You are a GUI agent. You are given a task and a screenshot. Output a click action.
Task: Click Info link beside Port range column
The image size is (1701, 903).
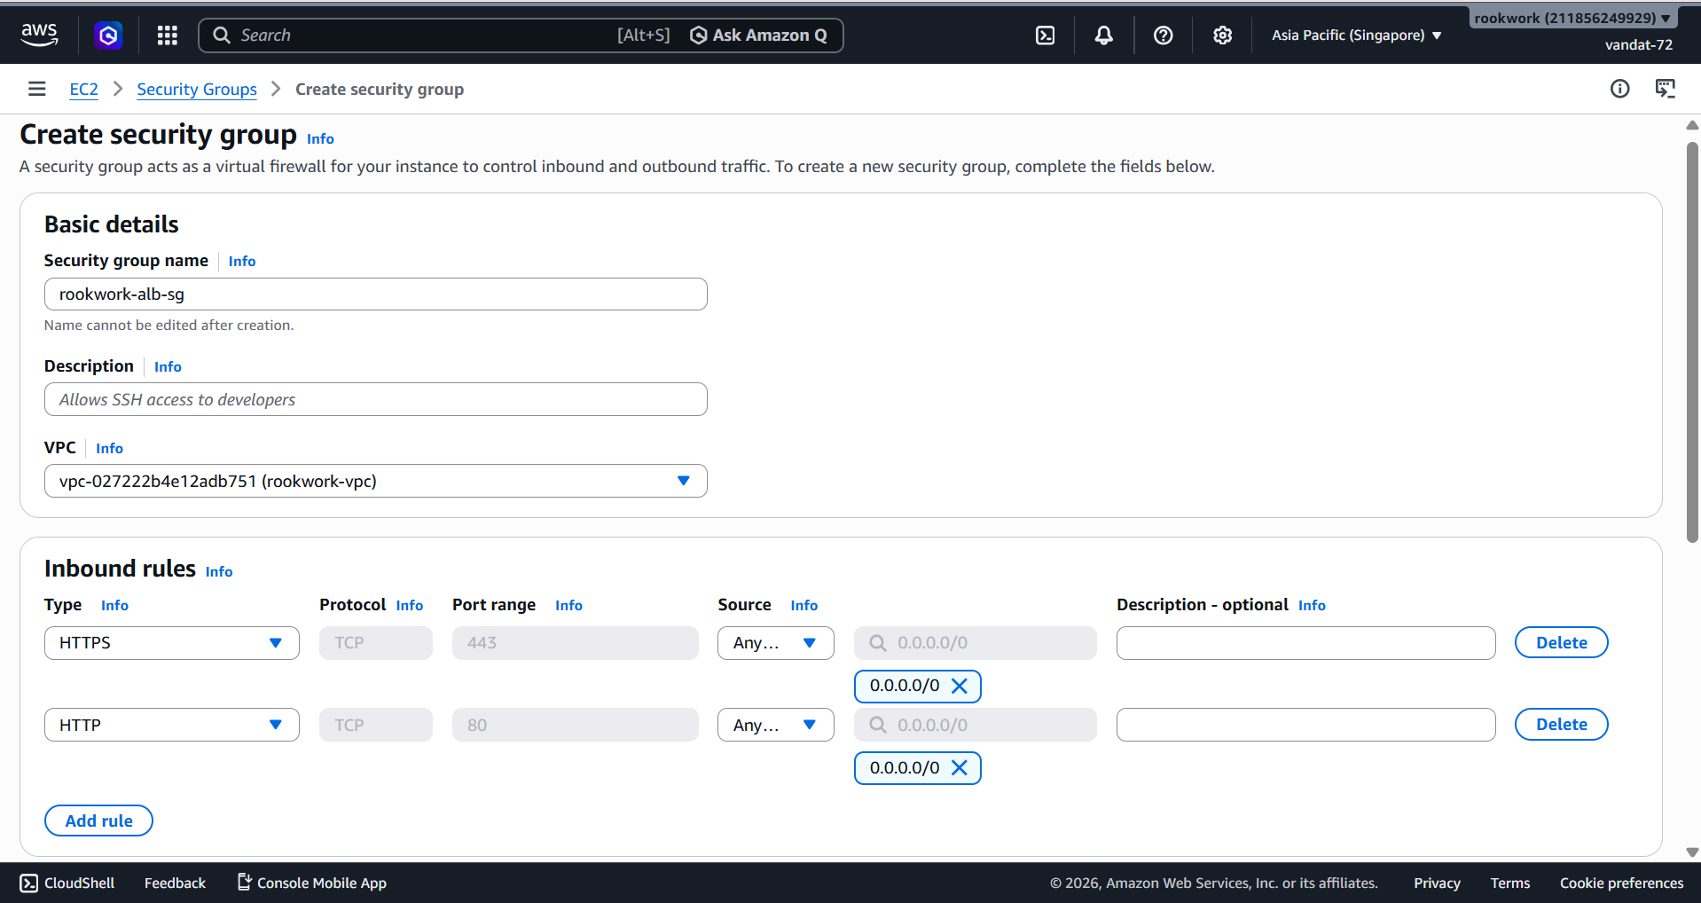coord(568,606)
